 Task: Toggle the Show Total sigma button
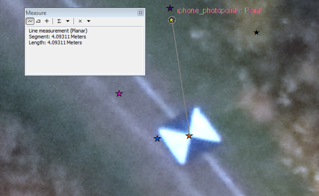coord(59,21)
